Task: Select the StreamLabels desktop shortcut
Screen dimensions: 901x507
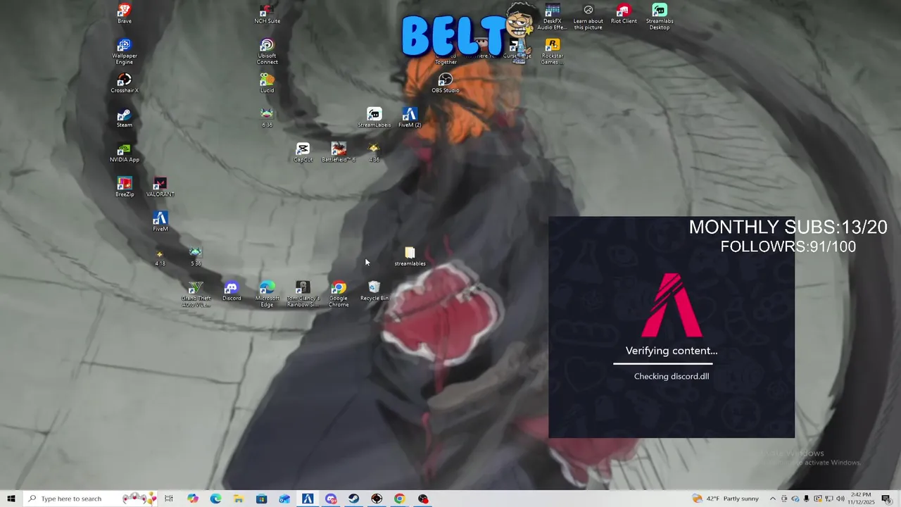Action: click(x=374, y=118)
